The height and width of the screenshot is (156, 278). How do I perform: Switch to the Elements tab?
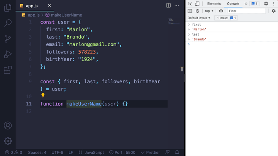pyautogui.click(x=214, y=4)
